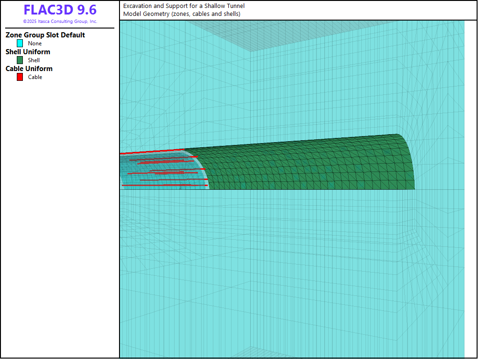Click the FLAC3D 9.6 logo text
The width and height of the screenshot is (478, 359).
[60, 10]
